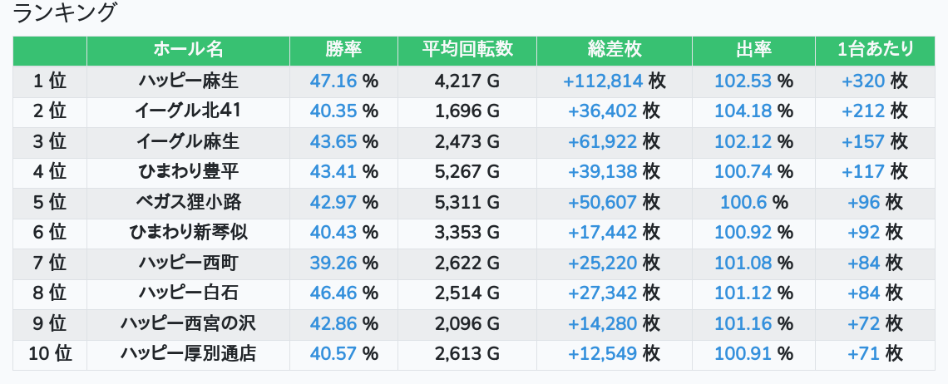The height and width of the screenshot is (384, 948).
Task: Click the 出率 column header
Action: tap(753, 50)
